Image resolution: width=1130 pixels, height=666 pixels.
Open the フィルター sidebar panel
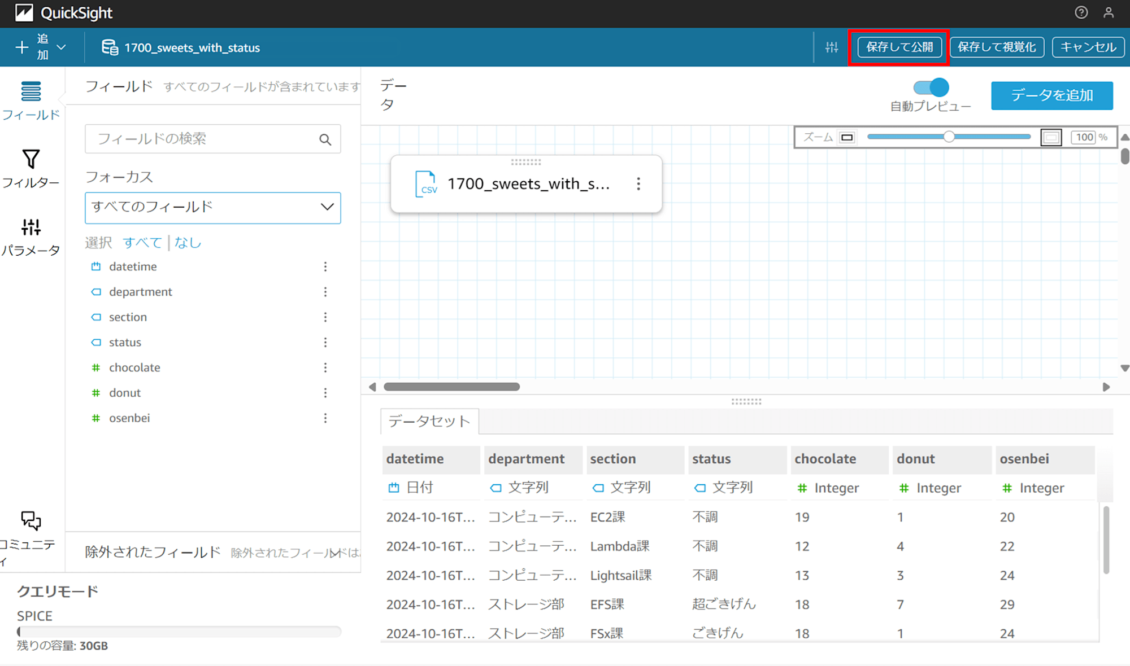coord(31,168)
